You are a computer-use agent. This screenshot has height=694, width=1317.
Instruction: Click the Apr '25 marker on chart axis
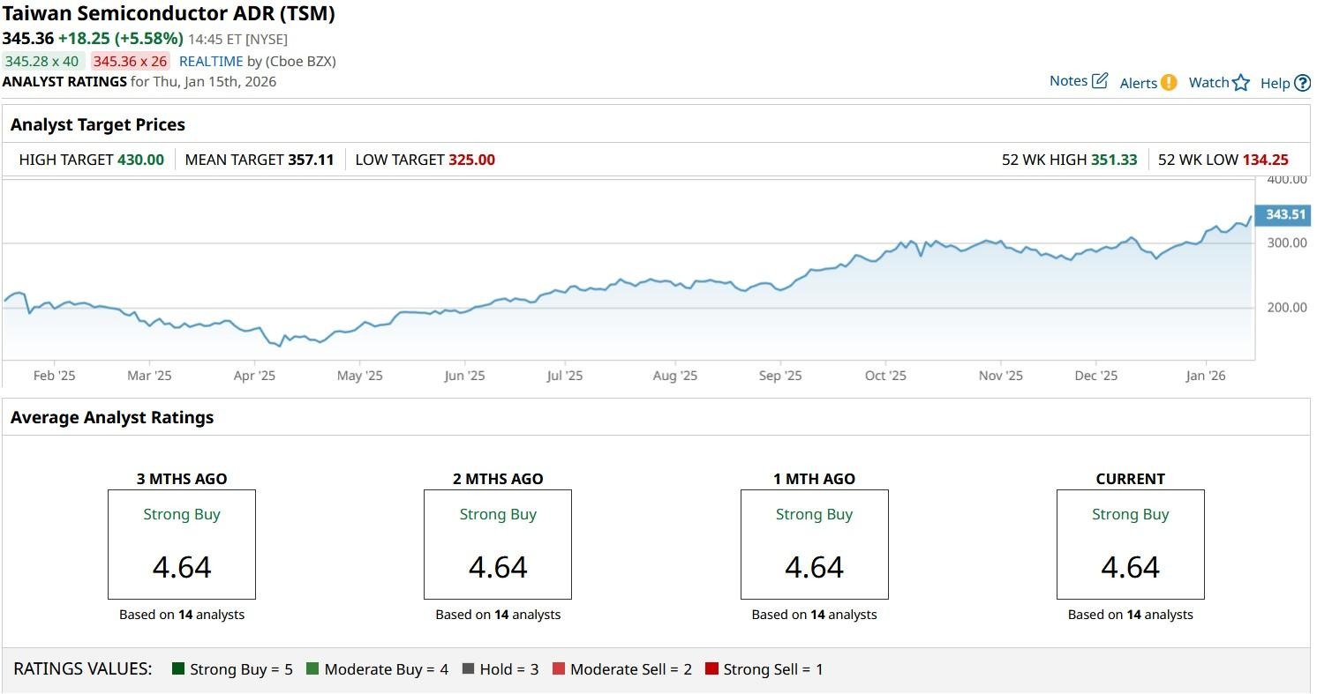coord(254,376)
